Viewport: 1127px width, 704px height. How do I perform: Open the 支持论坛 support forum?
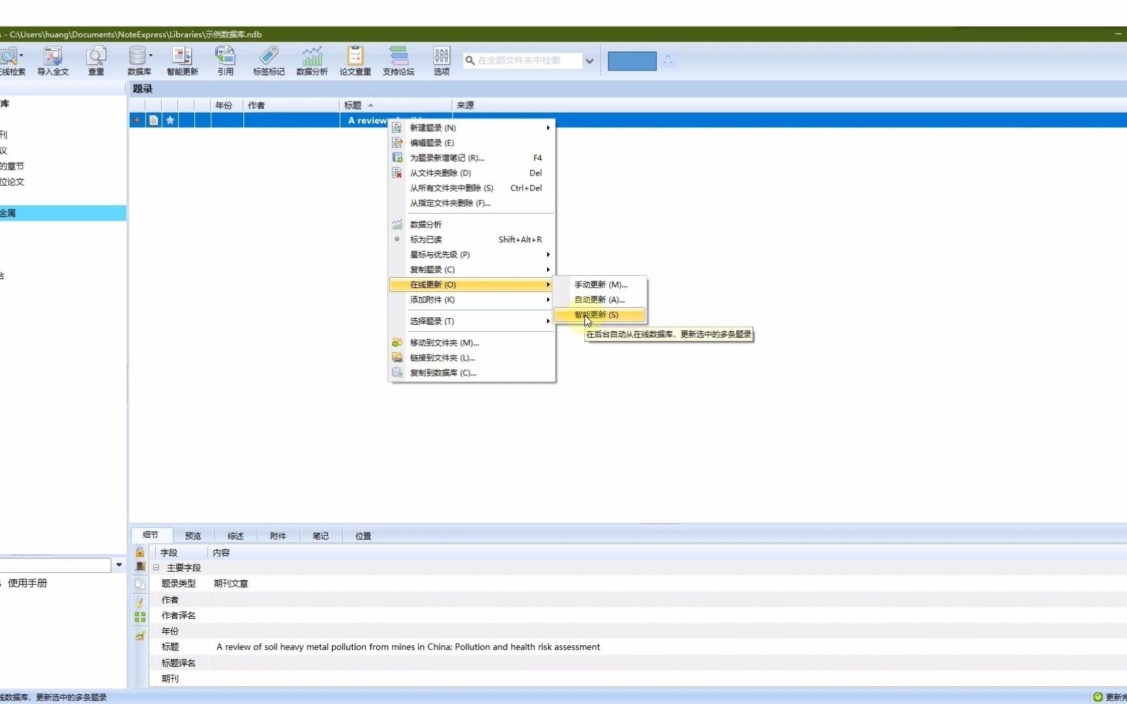tap(398, 61)
